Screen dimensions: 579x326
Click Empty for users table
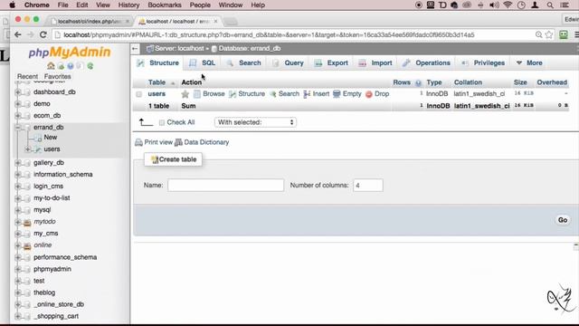point(347,94)
